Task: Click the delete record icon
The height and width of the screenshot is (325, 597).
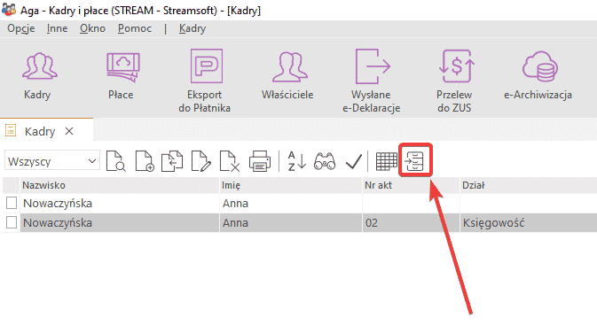Action: coord(230,161)
